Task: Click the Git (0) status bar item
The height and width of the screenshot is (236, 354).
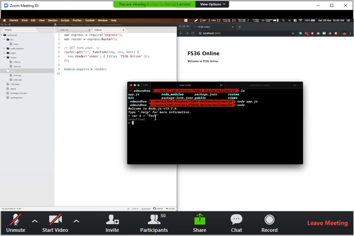Action: click(x=170, y=209)
